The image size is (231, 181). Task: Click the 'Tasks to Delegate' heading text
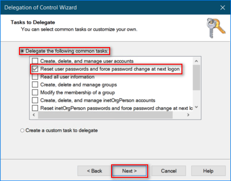[x=33, y=22]
